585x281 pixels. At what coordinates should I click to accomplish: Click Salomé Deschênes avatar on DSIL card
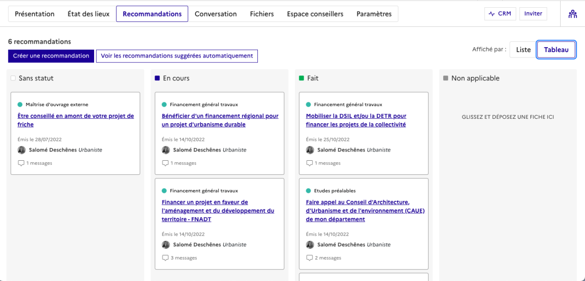point(310,150)
